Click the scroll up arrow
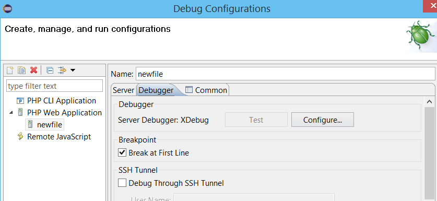The image size is (437, 201). click(429, 102)
